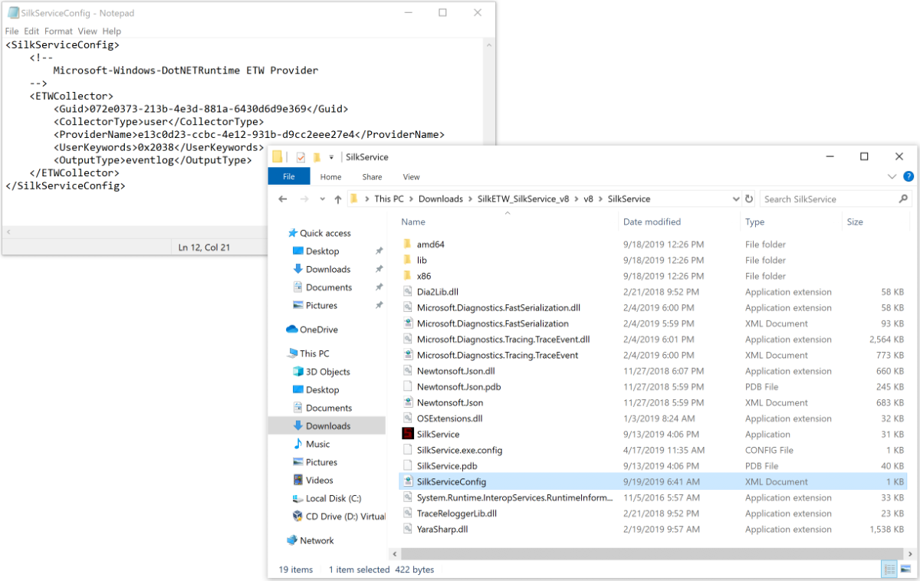Screen dimensions: 920x581
Task: Open the Customize Quick Access Toolbar dropdown
Action: point(331,157)
